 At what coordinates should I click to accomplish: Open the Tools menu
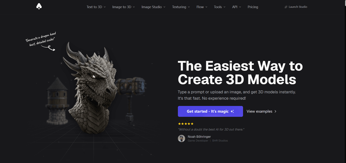pos(219,7)
